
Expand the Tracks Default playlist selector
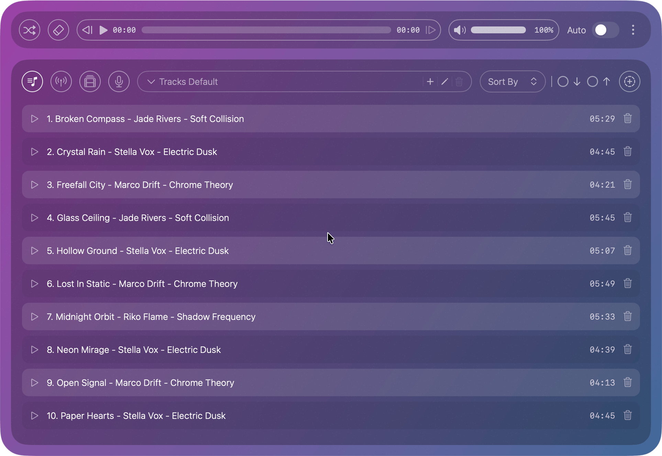[x=151, y=81]
